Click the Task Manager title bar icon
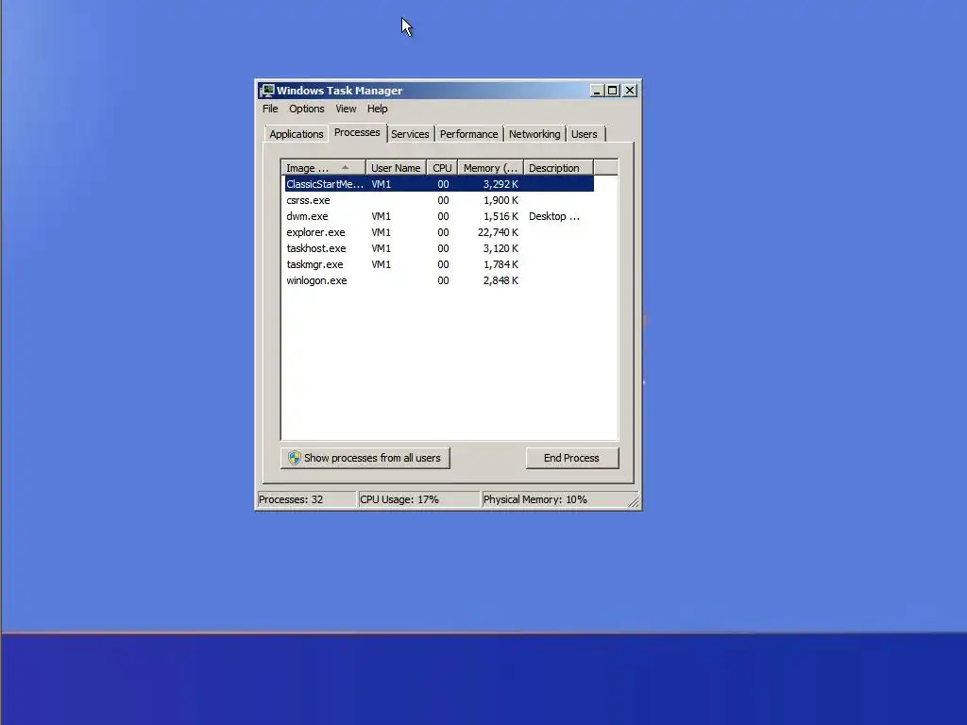967x725 pixels. click(267, 91)
